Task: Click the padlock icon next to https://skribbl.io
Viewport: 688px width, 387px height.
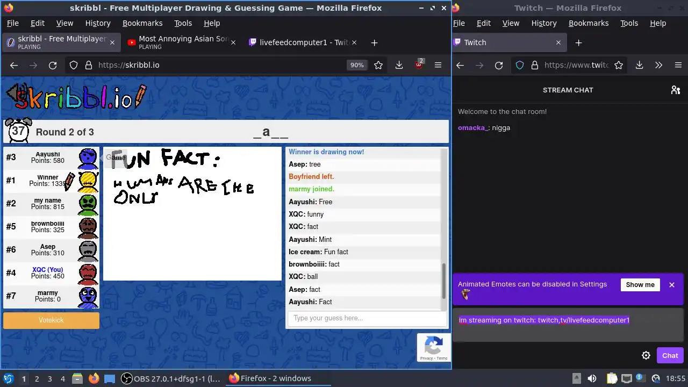Action: pyautogui.click(x=88, y=65)
